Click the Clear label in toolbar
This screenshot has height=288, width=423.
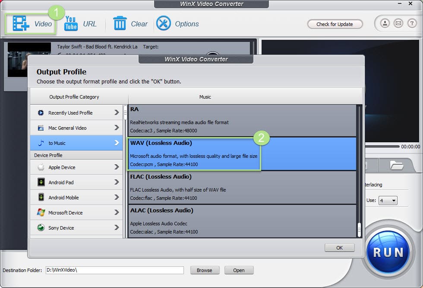point(139,24)
